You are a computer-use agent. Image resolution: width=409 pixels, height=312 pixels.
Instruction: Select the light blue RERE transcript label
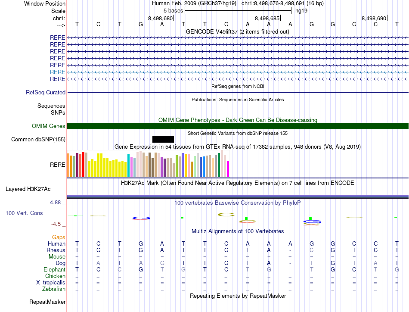tap(57, 72)
